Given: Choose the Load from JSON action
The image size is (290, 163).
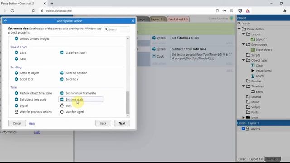Looking at the screenshot, I should click(73, 53).
